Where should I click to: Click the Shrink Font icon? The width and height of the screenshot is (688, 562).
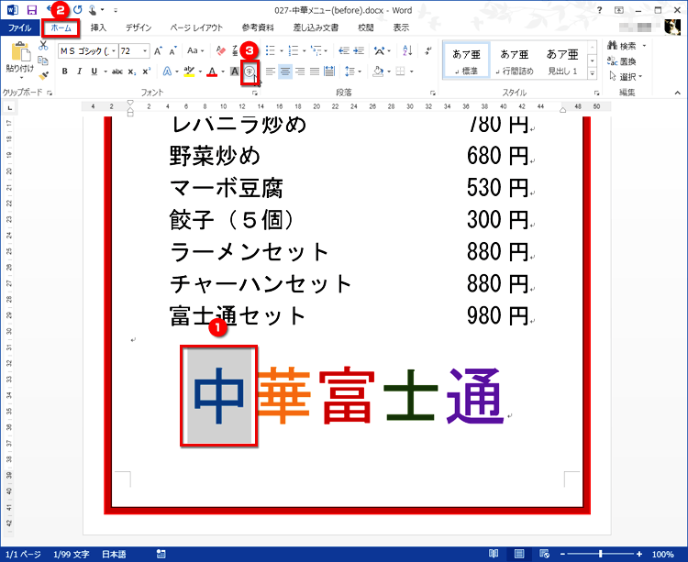click(x=172, y=50)
